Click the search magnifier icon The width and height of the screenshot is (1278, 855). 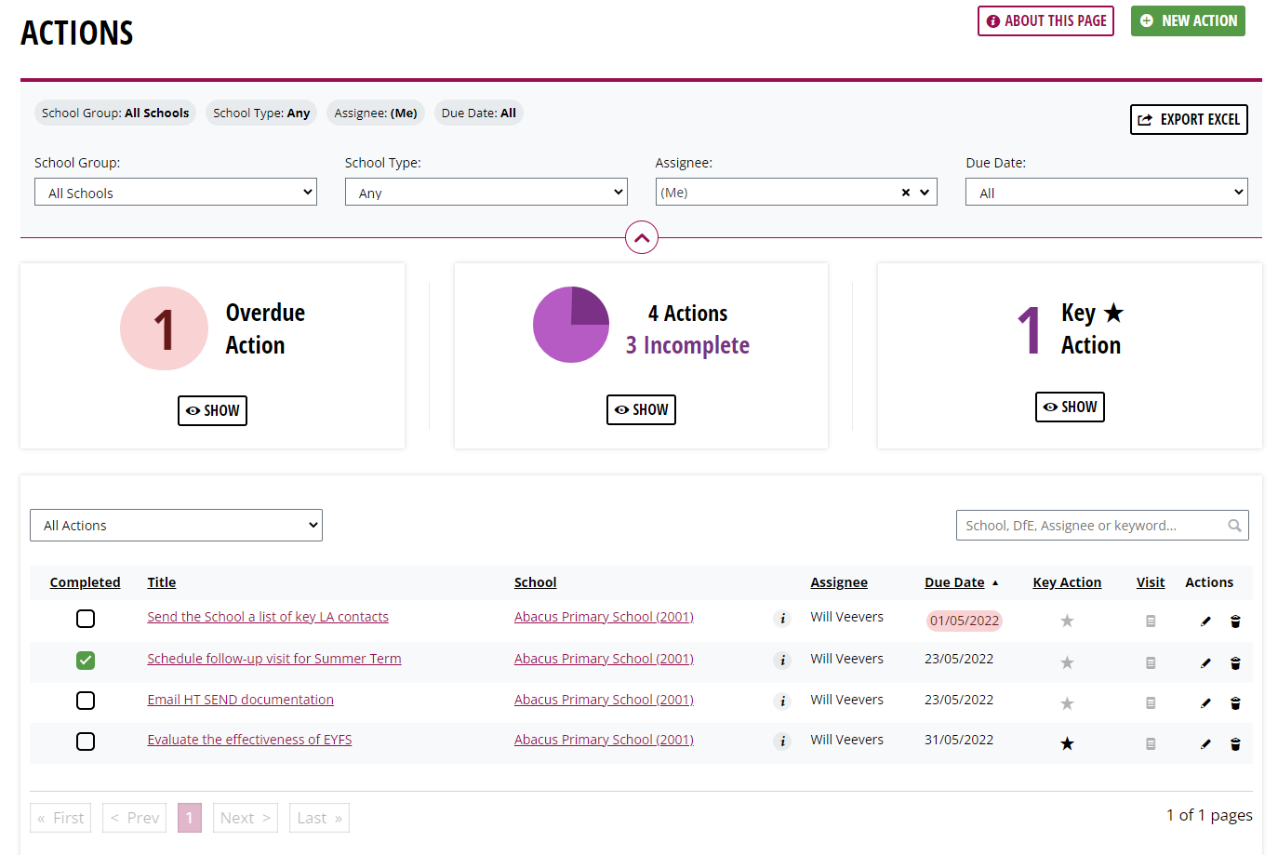pos(1235,525)
